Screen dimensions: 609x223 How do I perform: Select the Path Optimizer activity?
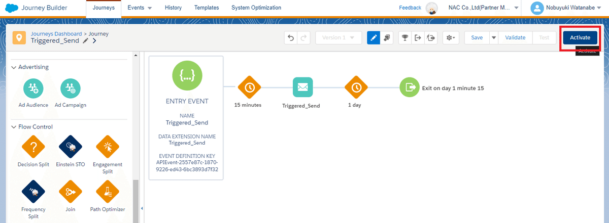[x=108, y=192]
